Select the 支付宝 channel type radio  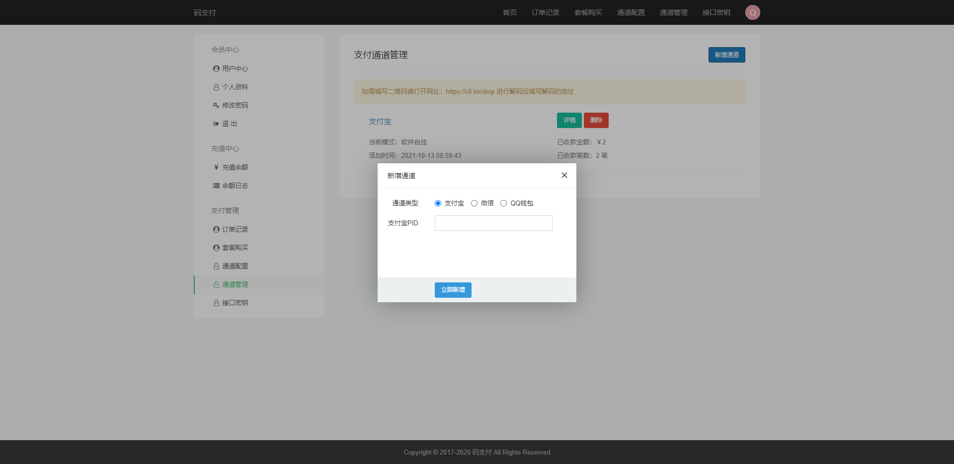tap(438, 203)
